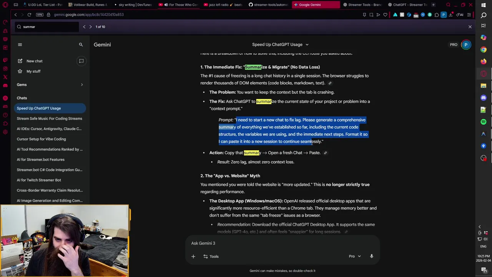Open Discord from the taskbar
The image size is (492, 277).
(484, 98)
